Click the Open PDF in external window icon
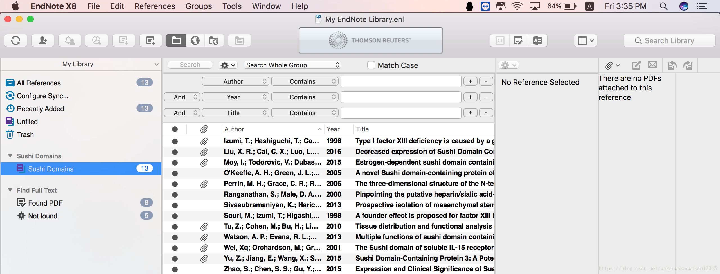 637,65
